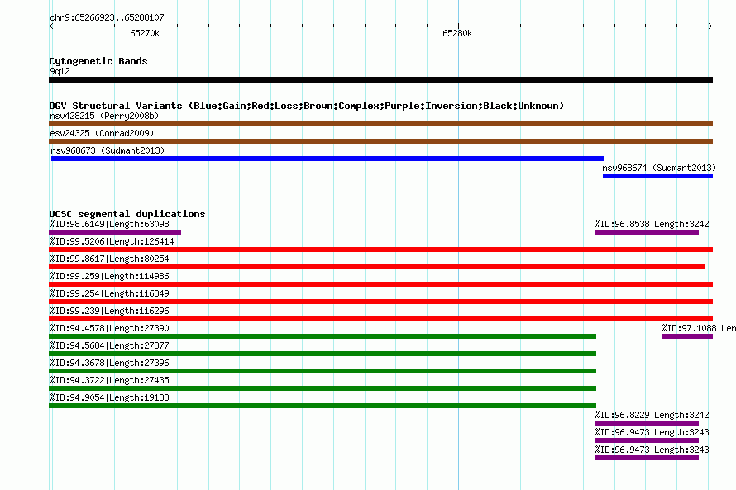Select duplication %ID:99.254|Length:116349 label
Image resolution: width=736 pixels, height=490 pixels.
(109, 293)
